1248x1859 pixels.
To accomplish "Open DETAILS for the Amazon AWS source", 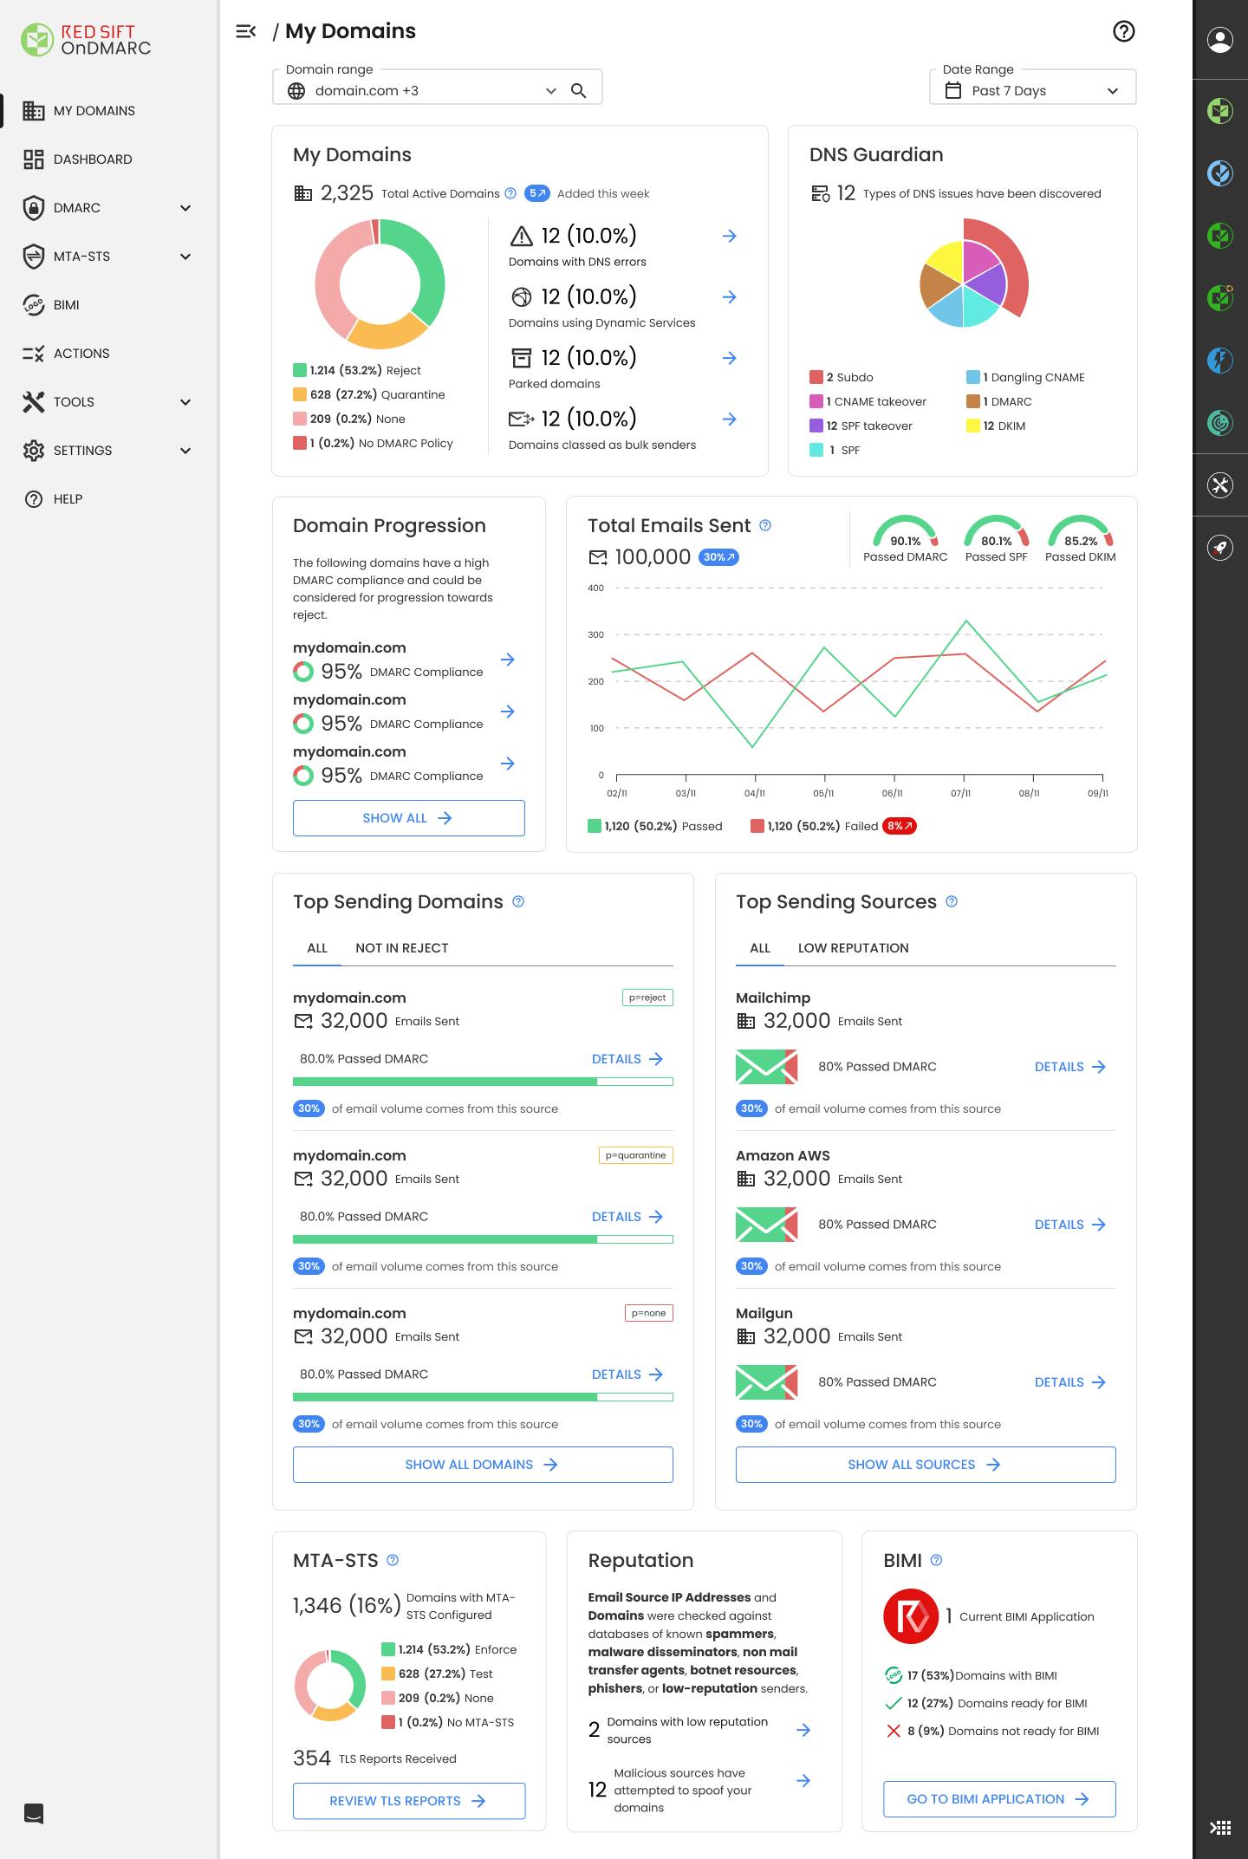I will tap(1070, 1225).
